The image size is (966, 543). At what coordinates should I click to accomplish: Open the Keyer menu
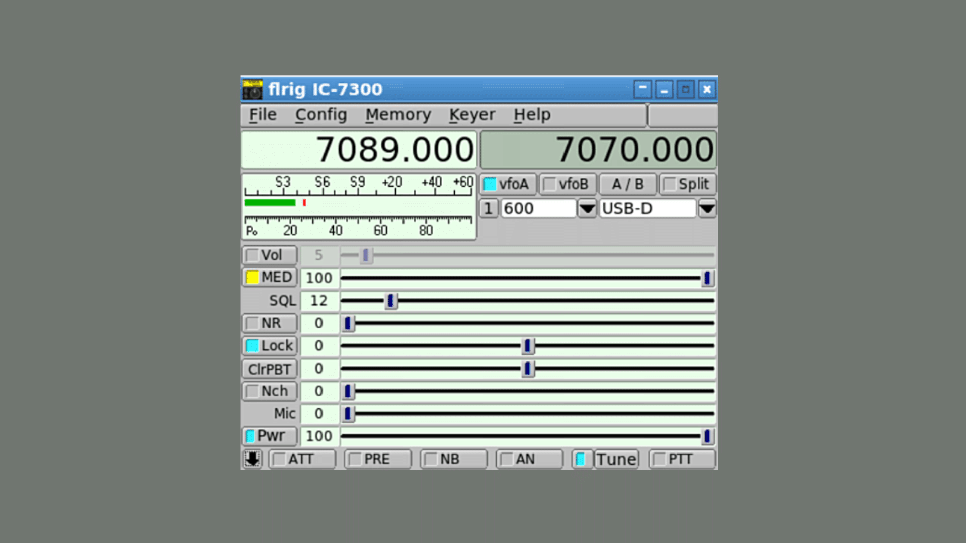click(472, 115)
